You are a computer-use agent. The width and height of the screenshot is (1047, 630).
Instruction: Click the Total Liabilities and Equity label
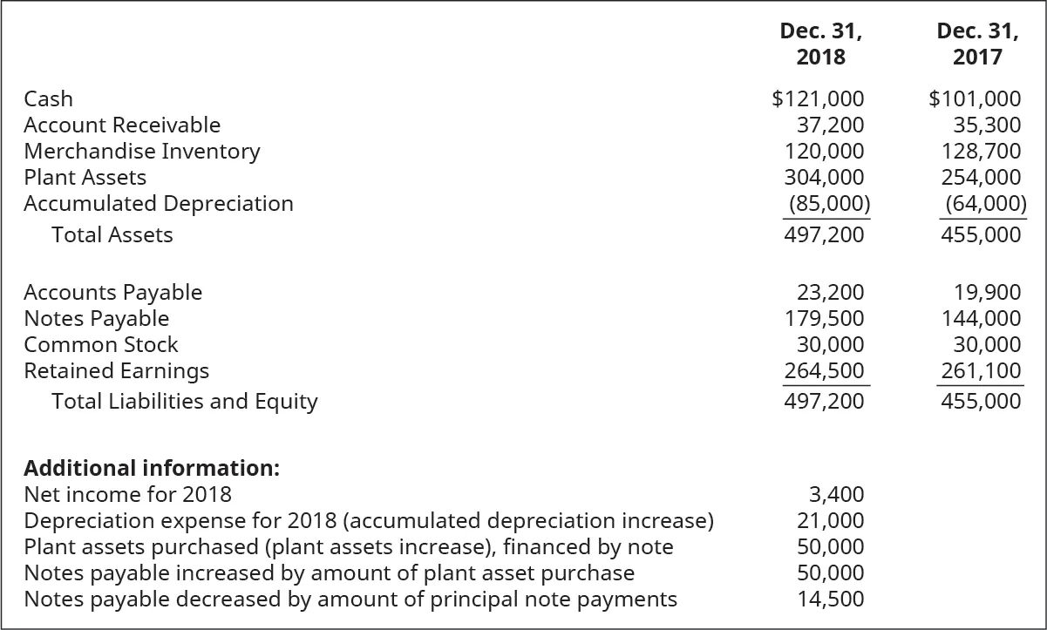(x=185, y=402)
